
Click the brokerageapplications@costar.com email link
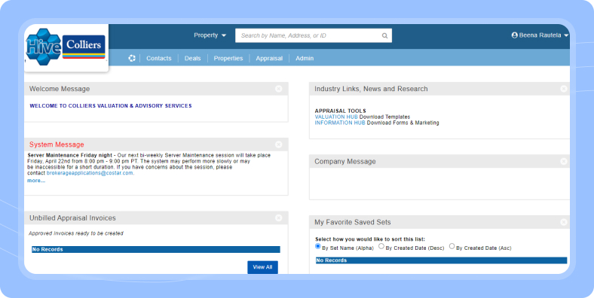point(90,173)
